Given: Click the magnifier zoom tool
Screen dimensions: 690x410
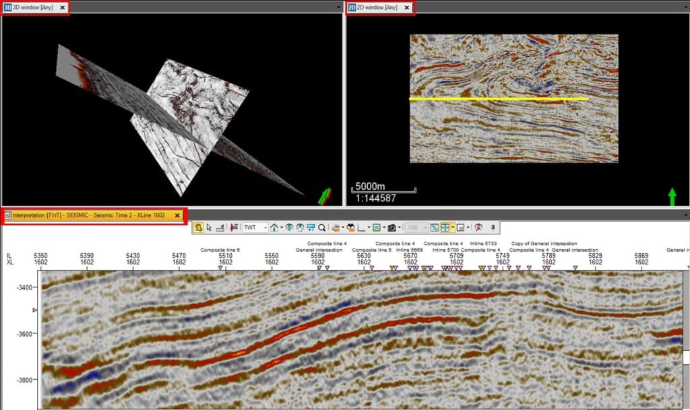Looking at the screenshot, I should tap(322, 228).
